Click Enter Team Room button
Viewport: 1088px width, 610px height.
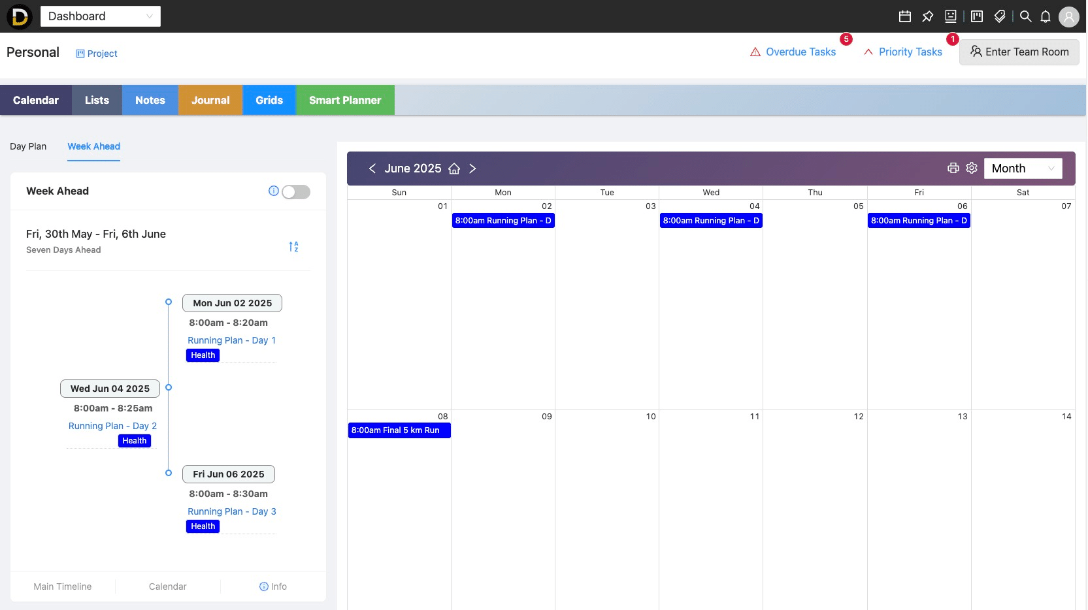point(1019,52)
